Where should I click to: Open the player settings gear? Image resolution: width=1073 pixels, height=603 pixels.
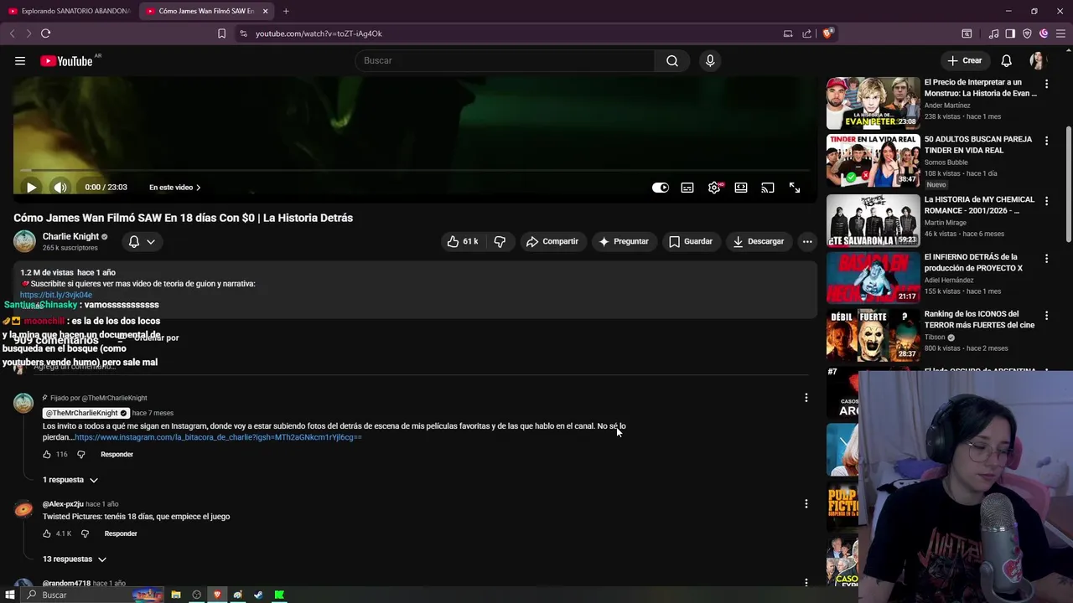(714, 188)
